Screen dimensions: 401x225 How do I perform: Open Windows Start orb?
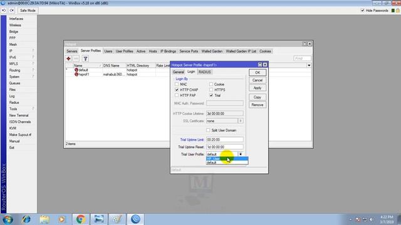point(8,219)
